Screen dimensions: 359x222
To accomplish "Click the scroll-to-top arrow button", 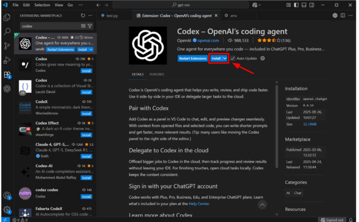I will tap(262, 204).
